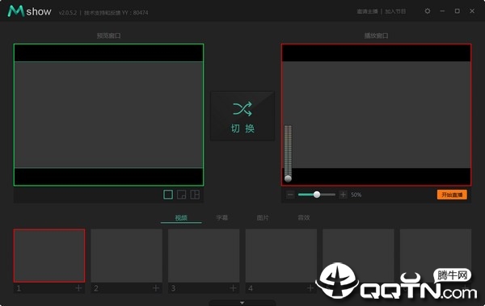Expand the bottom panel with down arrow
The height and width of the screenshot is (306, 485).
[x=242, y=303]
